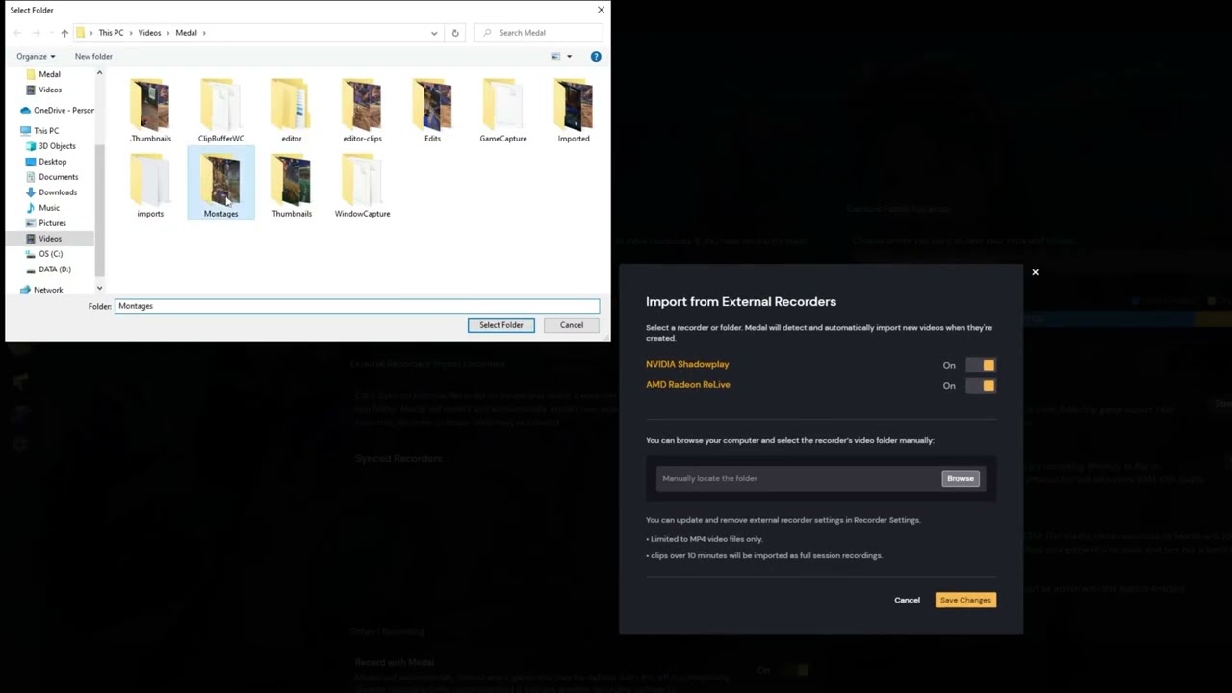Select the editor-clips folder
Viewport: 1232px width, 693px height.
click(362, 111)
